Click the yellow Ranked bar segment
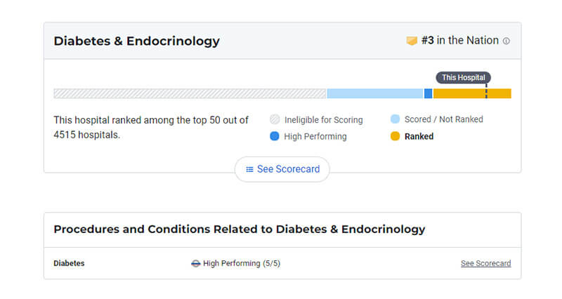This screenshot has height=299, width=562. click(472, 93)
